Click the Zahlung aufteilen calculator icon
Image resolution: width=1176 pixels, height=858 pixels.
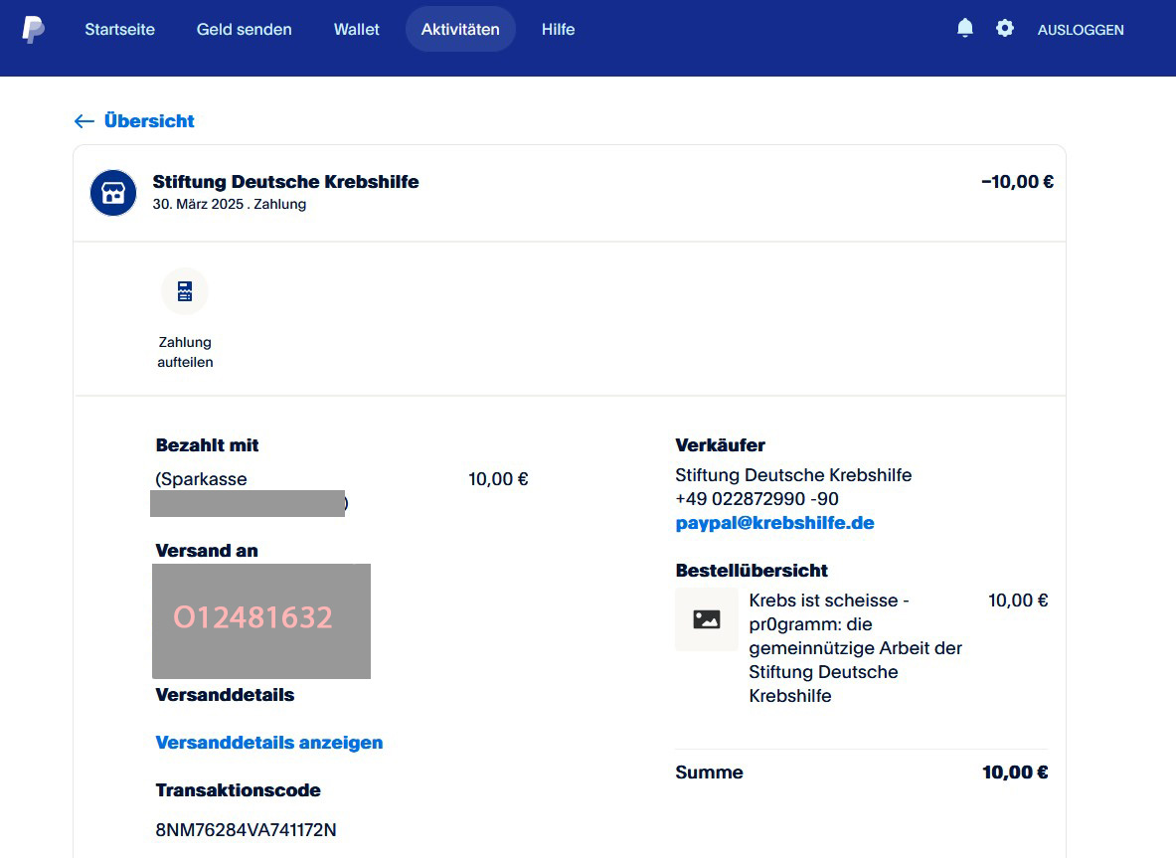coord(185,291)
